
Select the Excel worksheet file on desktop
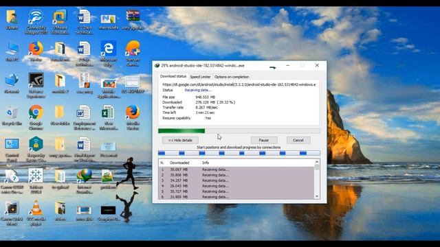point(109,117)
